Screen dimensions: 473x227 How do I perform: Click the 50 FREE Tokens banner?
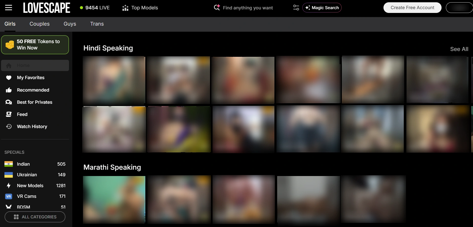35,45
